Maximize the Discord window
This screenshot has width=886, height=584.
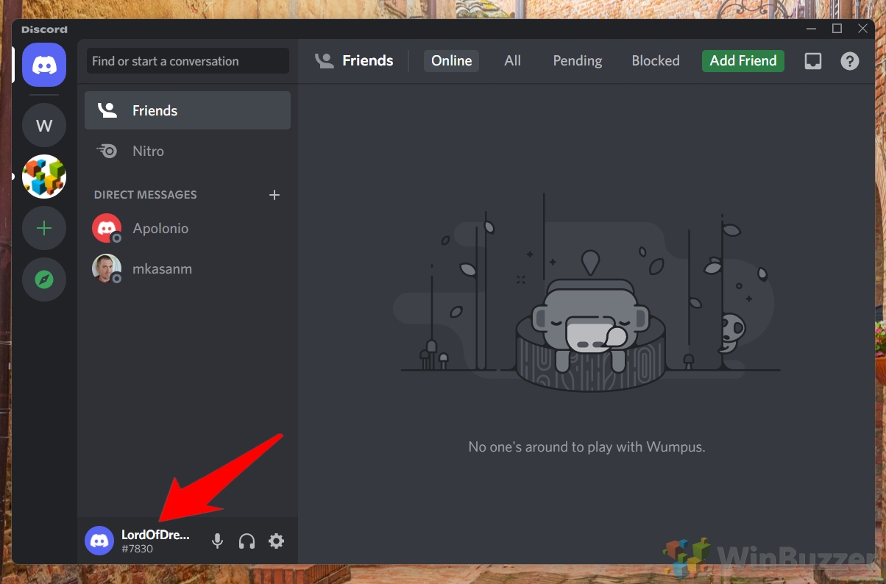click(837, 29)
